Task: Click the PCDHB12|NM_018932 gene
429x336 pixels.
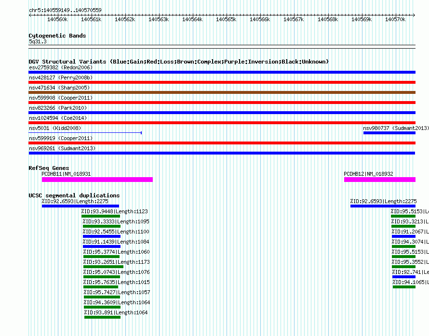Action: [x=380, y=180]
